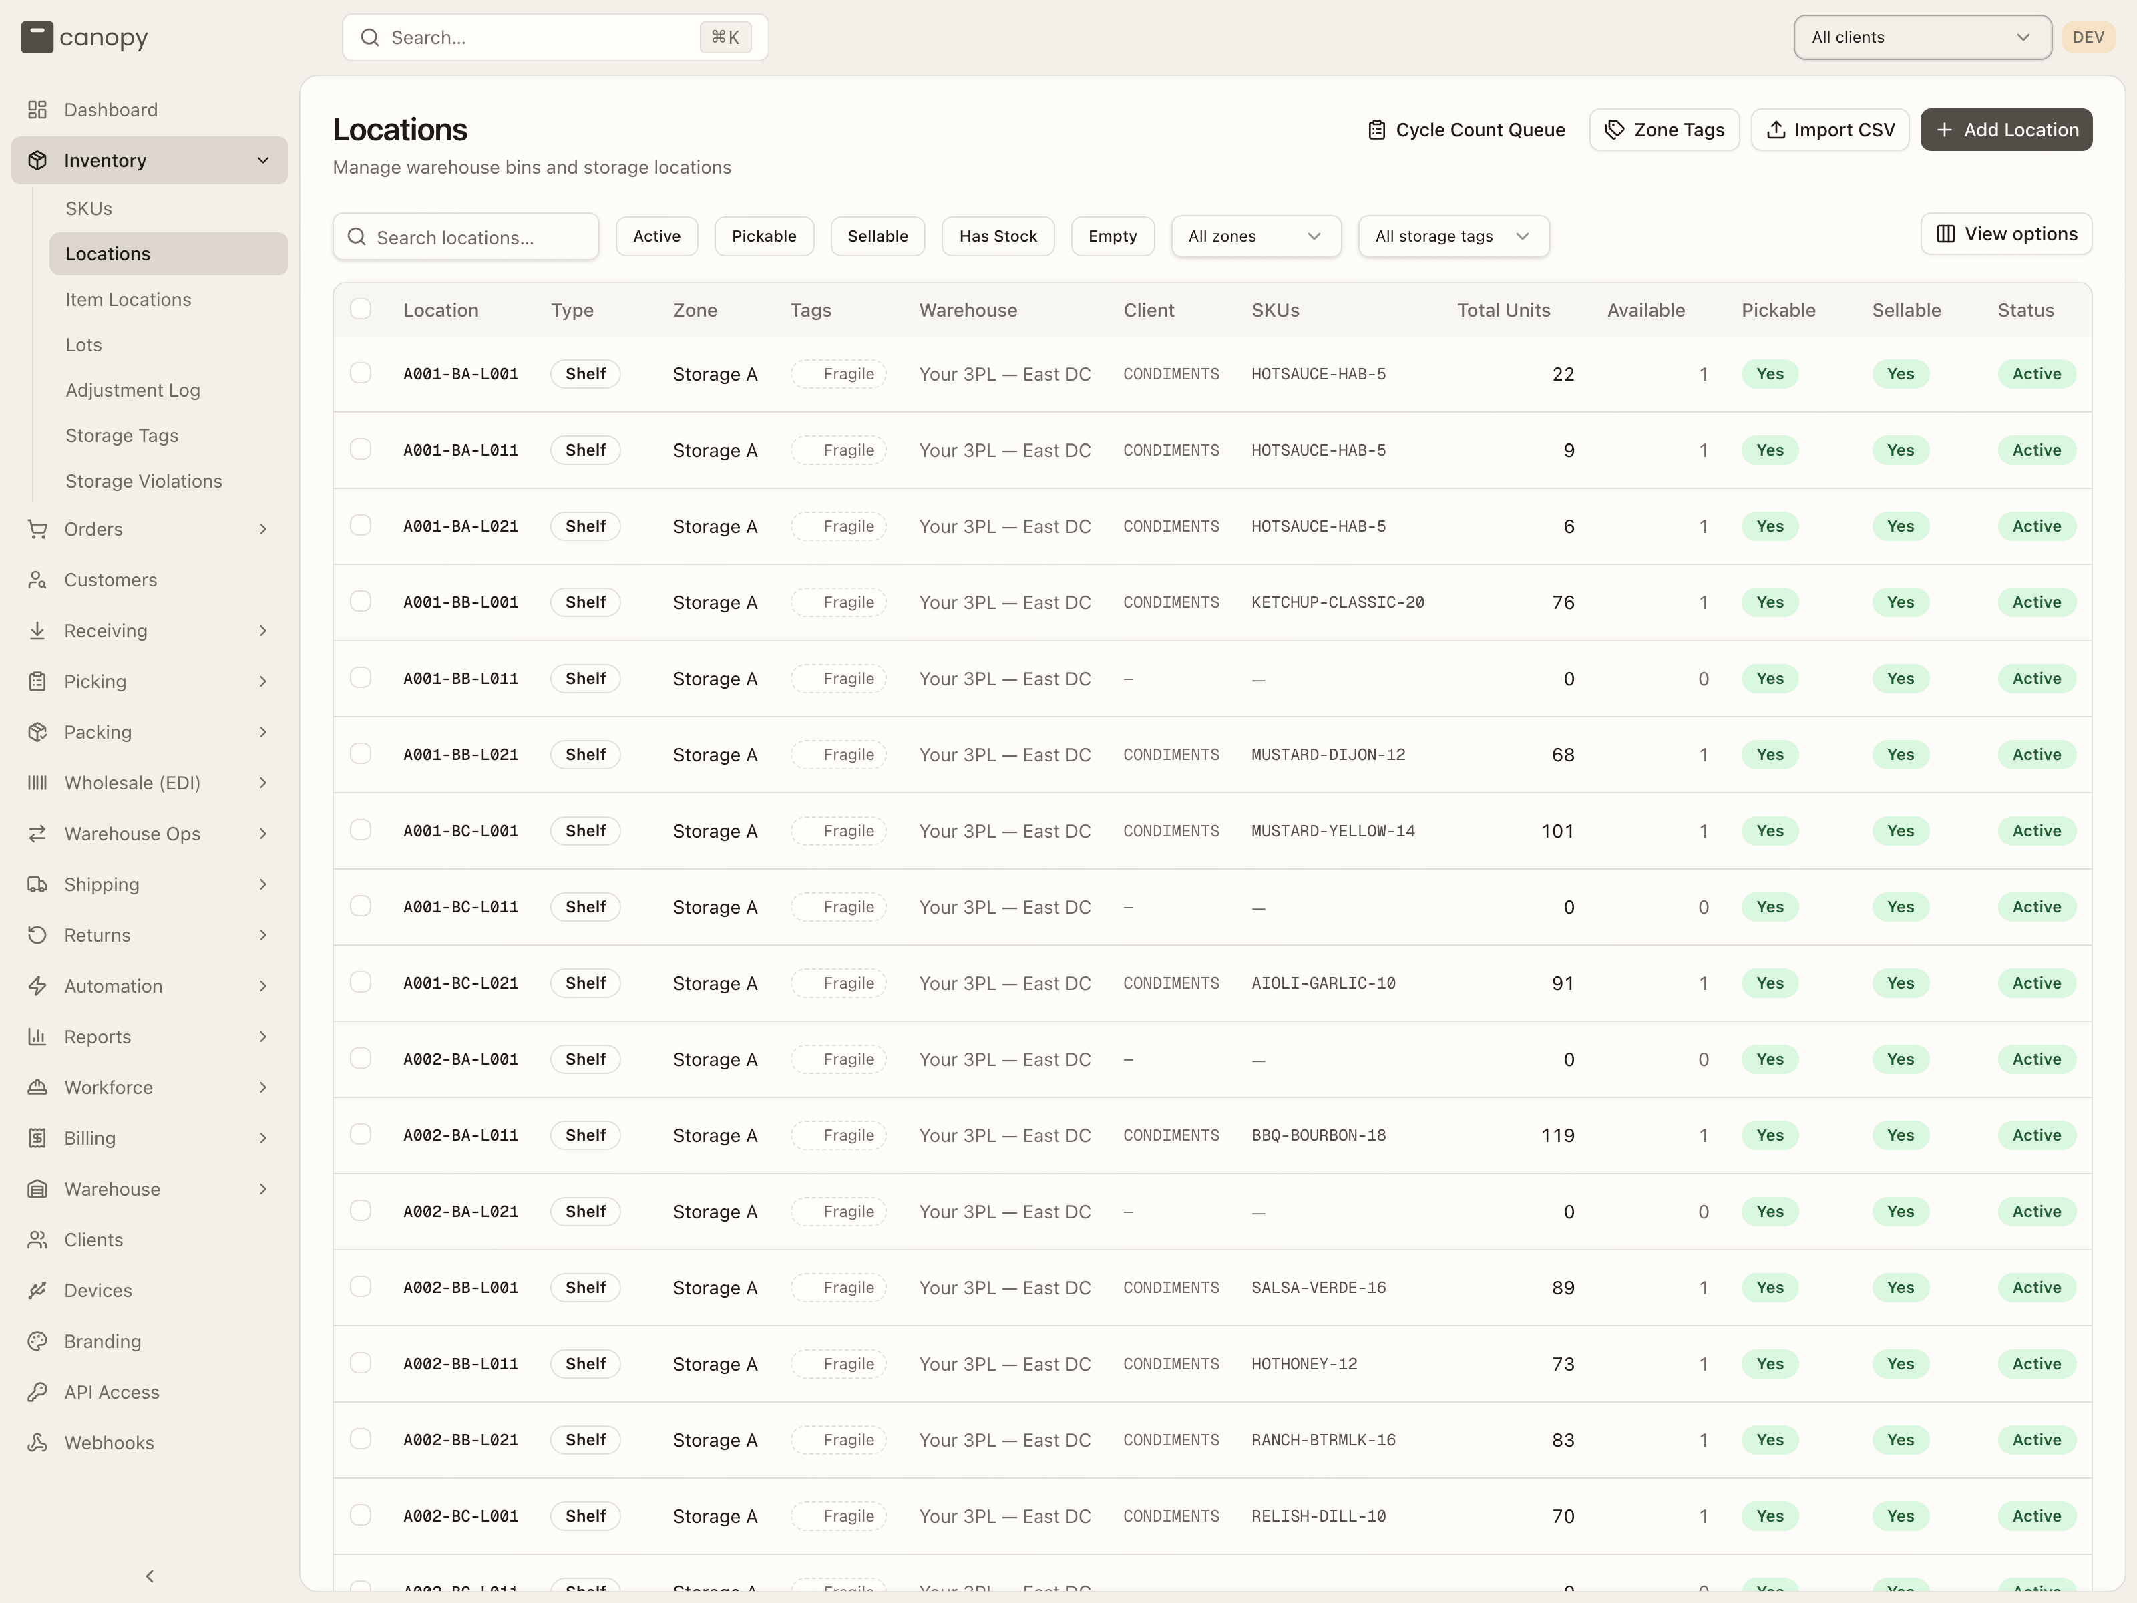
Task: Check the A001-BA-L001 row checkbox
Action: point(361,372)
